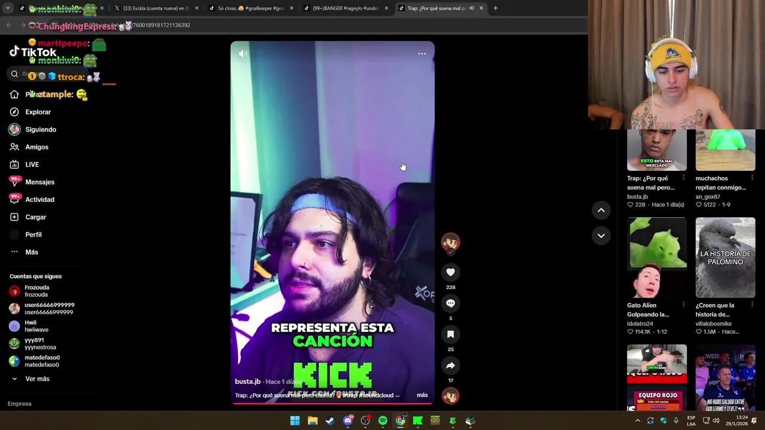The width and height of the screenshot is (765, 430).
Task: Open yyy891 followed account
Action: pyautogui.click(x=33, y=343)
